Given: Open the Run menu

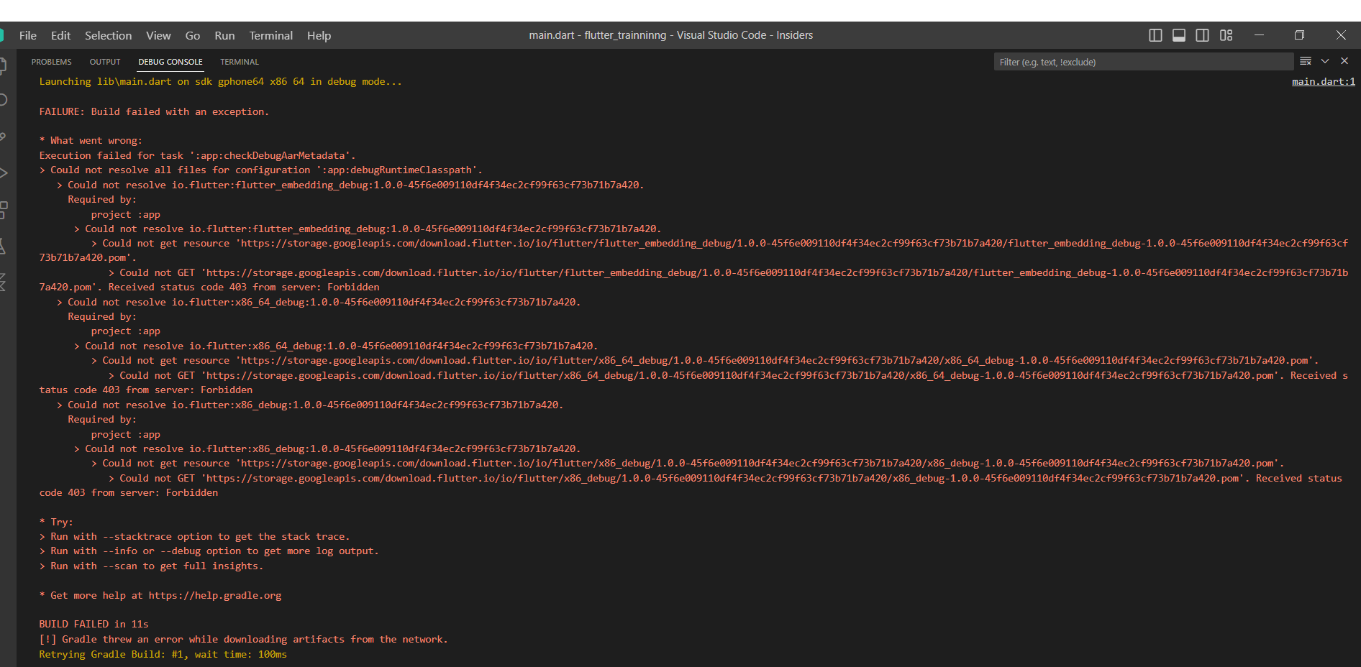Looking at the screenshot, I should coord(224,36).
